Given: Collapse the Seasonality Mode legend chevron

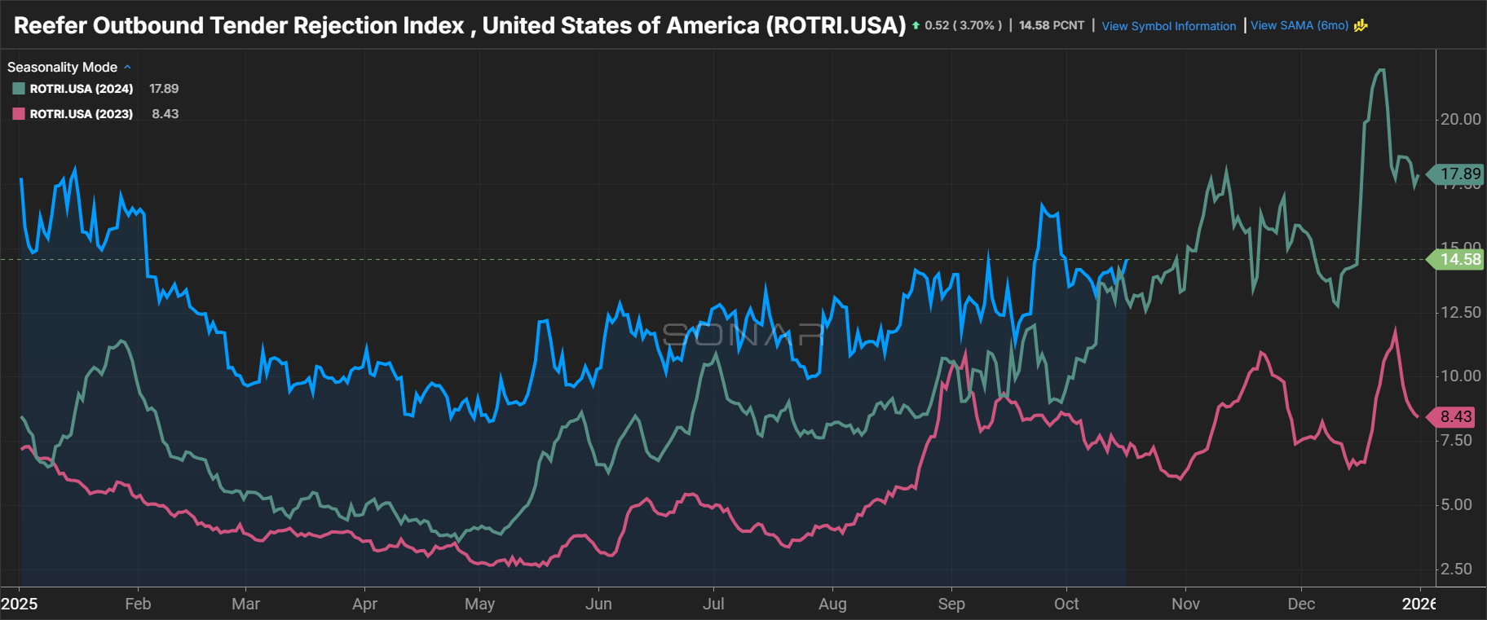Looking at the screenshot, I should click(x=127, y=67).
